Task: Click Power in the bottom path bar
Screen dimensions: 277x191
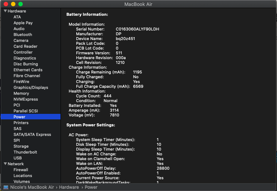Action: tap(91, 187)
